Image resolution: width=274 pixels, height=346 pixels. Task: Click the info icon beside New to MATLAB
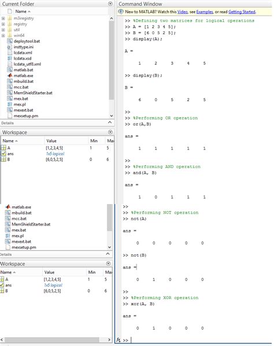tap(121, 12)
